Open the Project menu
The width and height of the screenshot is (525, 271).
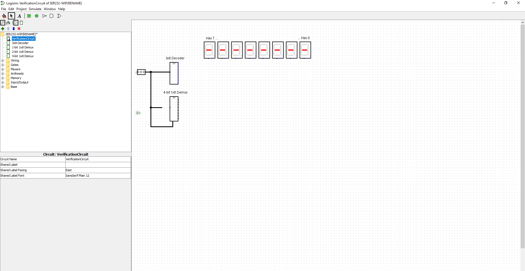click(x=21, y=9)
